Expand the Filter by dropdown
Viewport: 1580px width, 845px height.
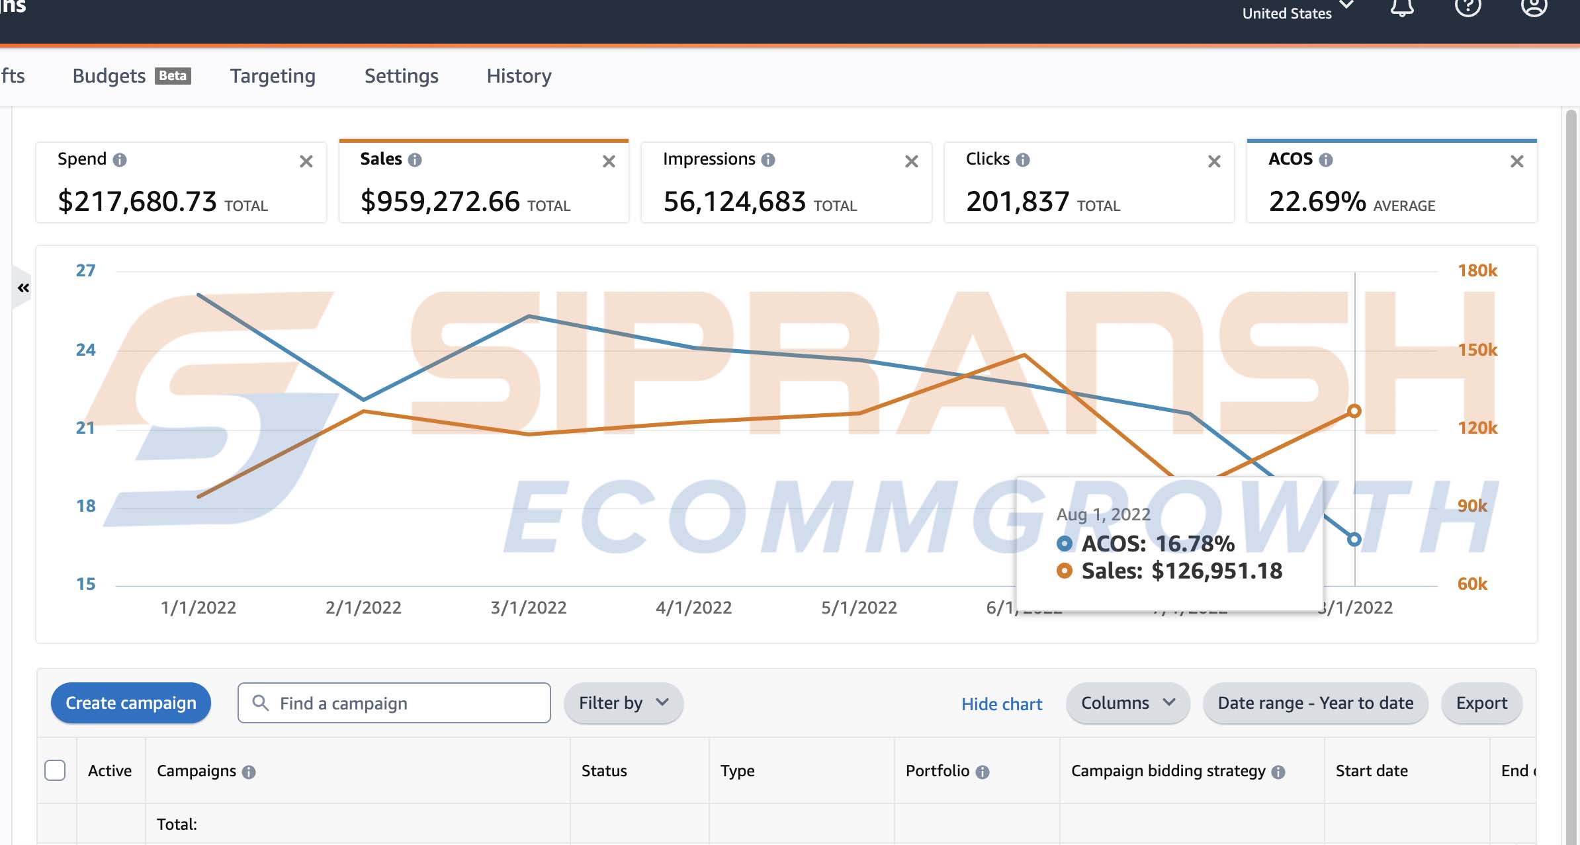623,703
